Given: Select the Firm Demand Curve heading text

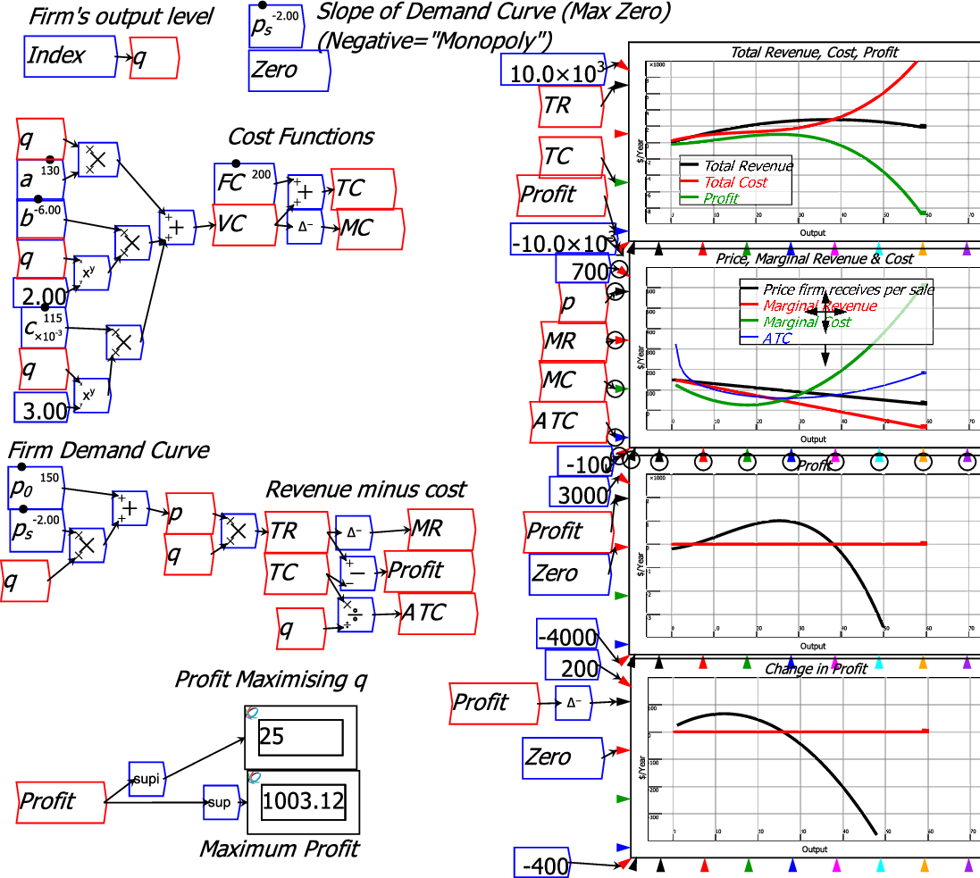Looking at the screenshot, I should pos(108,450).
